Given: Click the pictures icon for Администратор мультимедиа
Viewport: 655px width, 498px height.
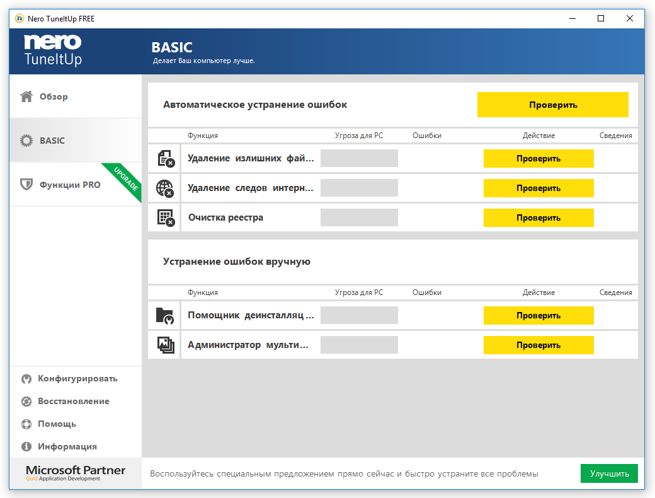Looking at the screenshot, I should (166, 345).
